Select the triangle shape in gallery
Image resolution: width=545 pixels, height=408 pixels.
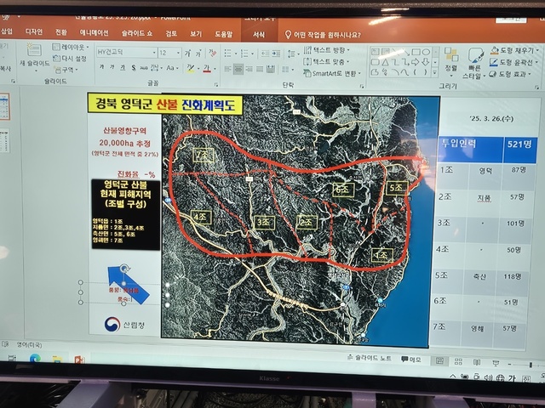385,62
